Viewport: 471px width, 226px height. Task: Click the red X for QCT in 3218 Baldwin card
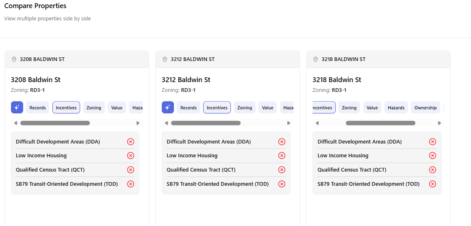point(432,170)
